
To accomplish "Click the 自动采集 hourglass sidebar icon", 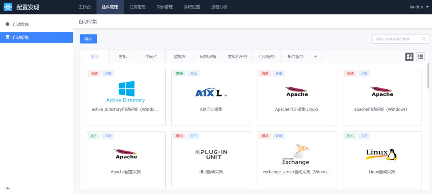I will pyautogui.click(x=8, y=37).
